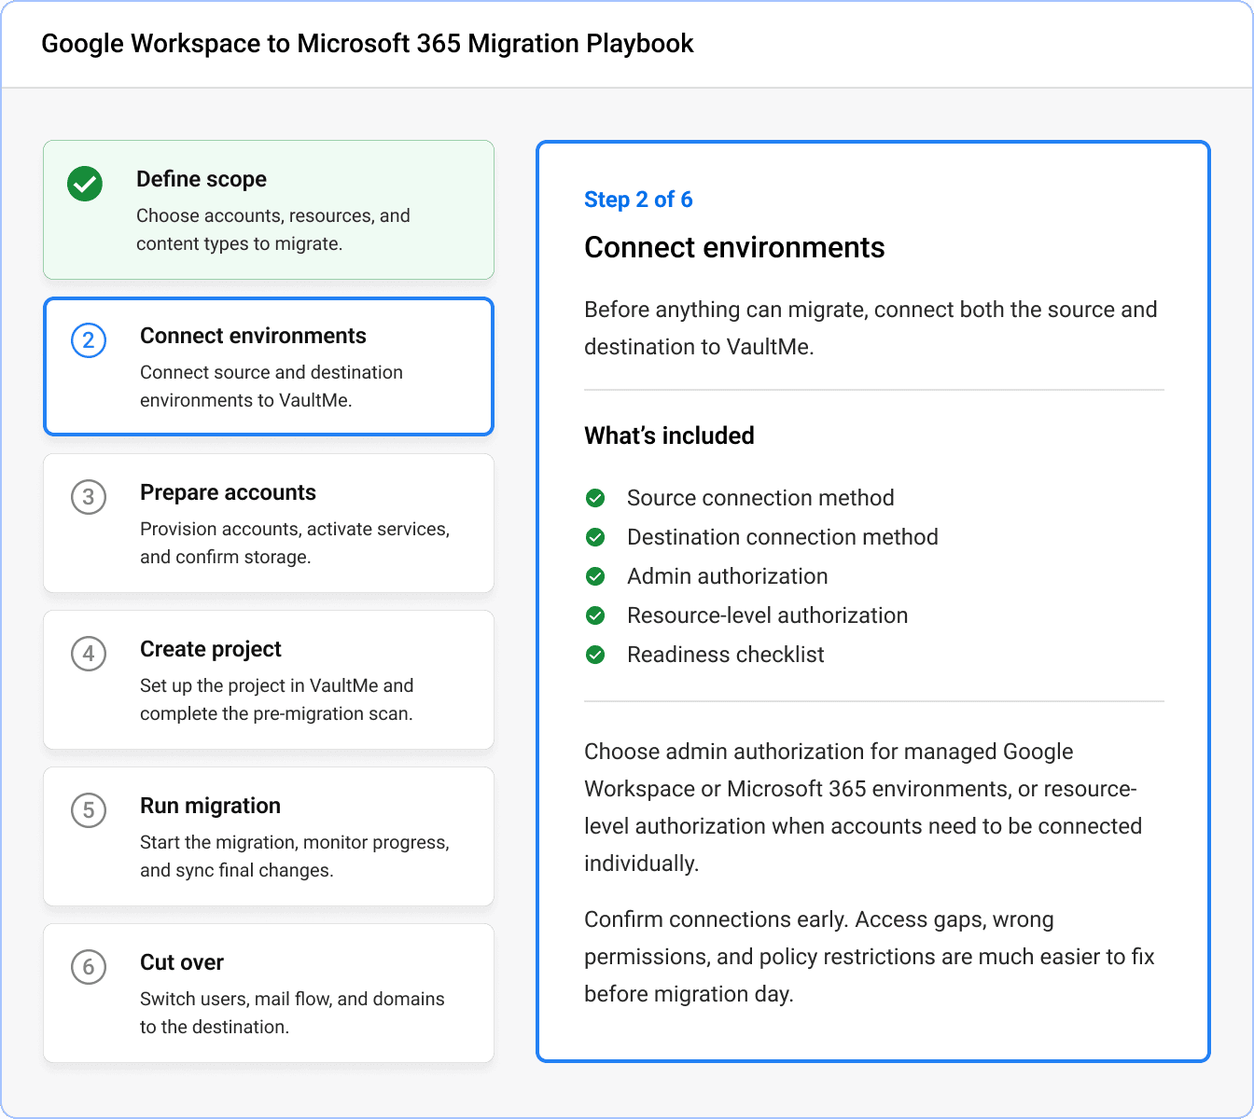Click 'Source connection method' list item
This screenshot has width=1254, height=1119.
click(x=760, y=498)
